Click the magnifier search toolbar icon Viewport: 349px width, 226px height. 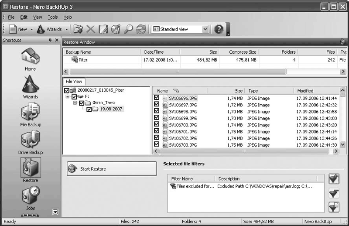pyautogui.click(x=128, y=29)
